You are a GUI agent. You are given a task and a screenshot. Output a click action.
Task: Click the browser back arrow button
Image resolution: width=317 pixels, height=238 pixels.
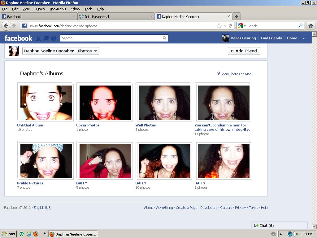point(6,26)
